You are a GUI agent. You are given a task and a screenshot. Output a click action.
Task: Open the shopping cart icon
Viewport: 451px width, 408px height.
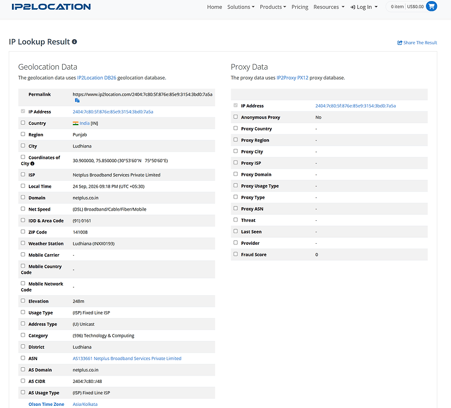431,7
